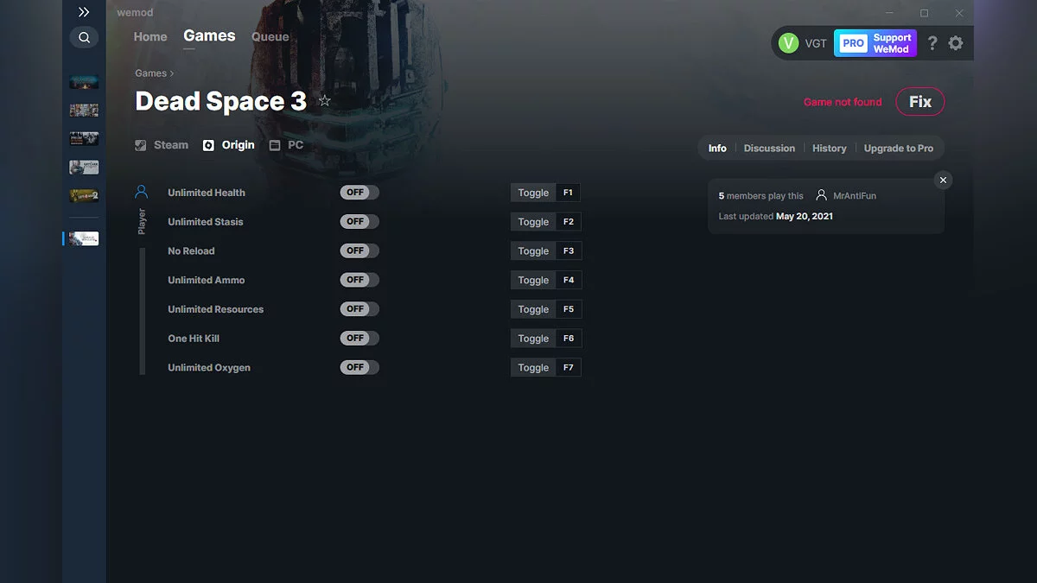Enable the Unlimited Health toggle

359,193
